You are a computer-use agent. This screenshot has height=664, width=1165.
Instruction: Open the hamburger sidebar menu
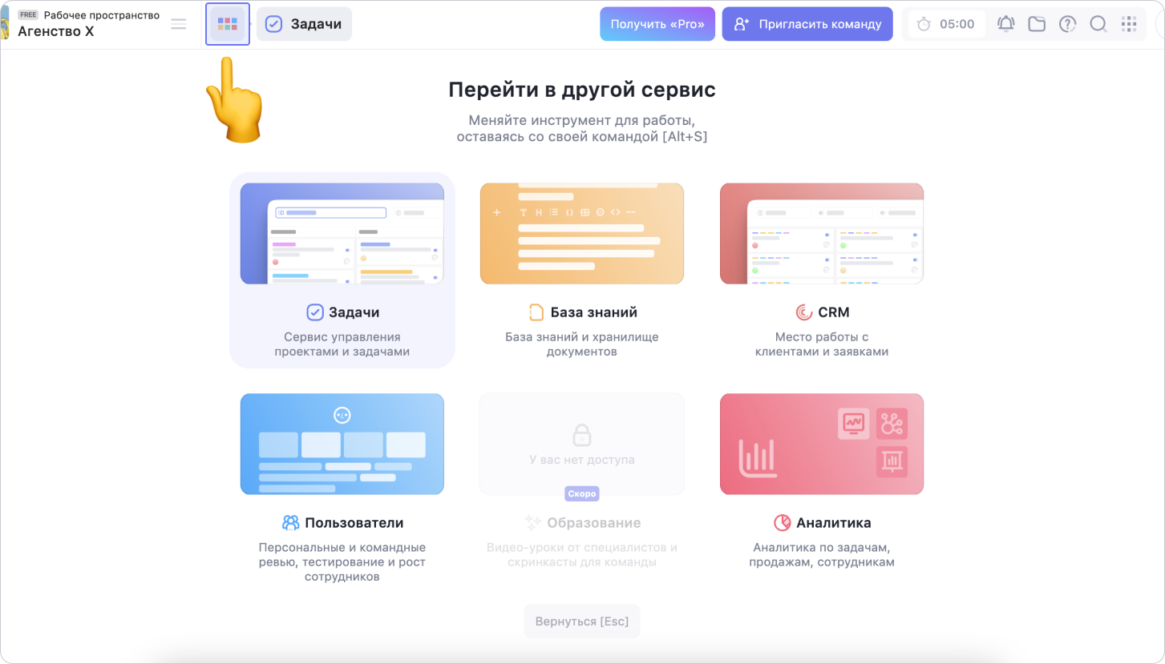pyautogui.click(x=179, y=24)
